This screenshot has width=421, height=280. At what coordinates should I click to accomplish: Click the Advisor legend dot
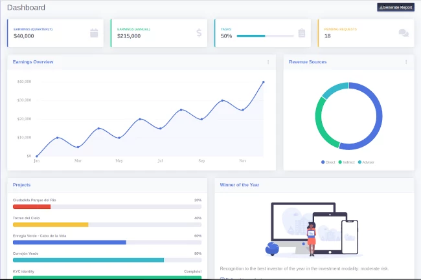[359, 162]
